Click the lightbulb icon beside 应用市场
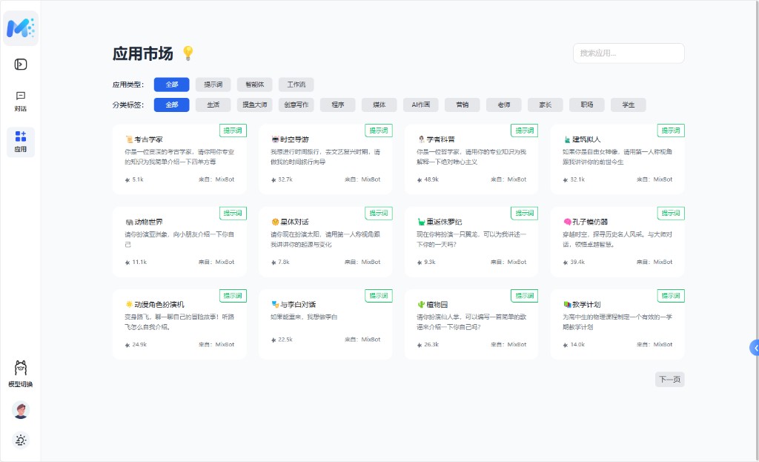The width and height of the screenshot is (759, 462). point(188,53)
